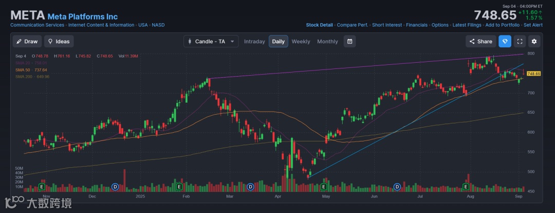Open Internet Content & Information industry link

101,25
